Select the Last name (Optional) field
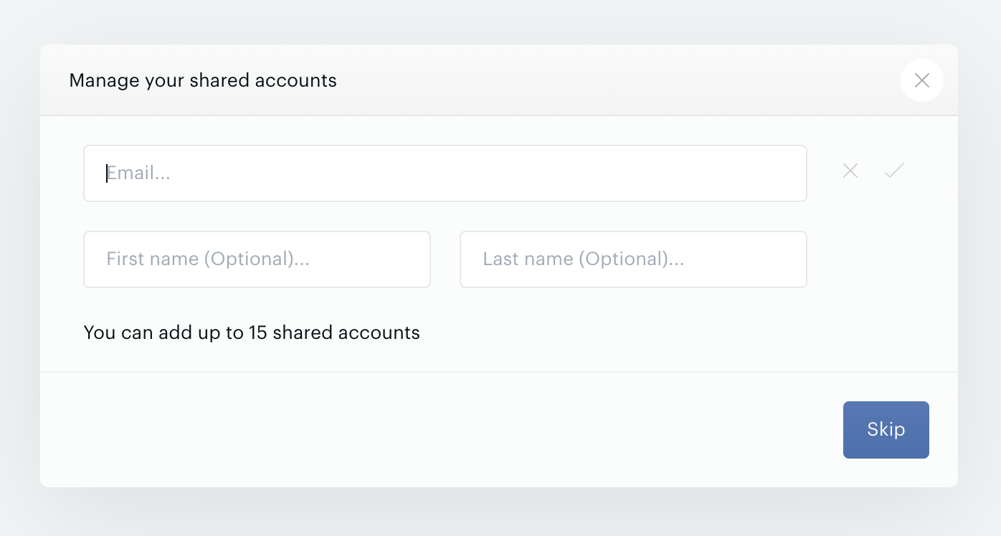This screenshot has height=536, width=1001. click(633, 259)
